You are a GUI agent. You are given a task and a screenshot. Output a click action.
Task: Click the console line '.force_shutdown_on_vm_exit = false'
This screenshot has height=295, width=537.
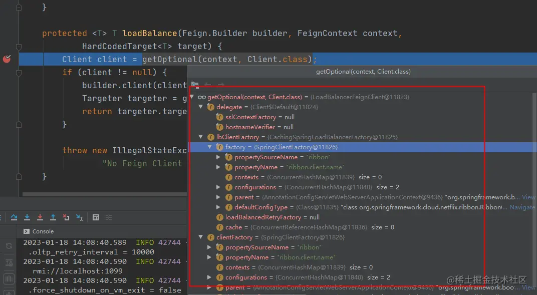(x=105, y=290)
